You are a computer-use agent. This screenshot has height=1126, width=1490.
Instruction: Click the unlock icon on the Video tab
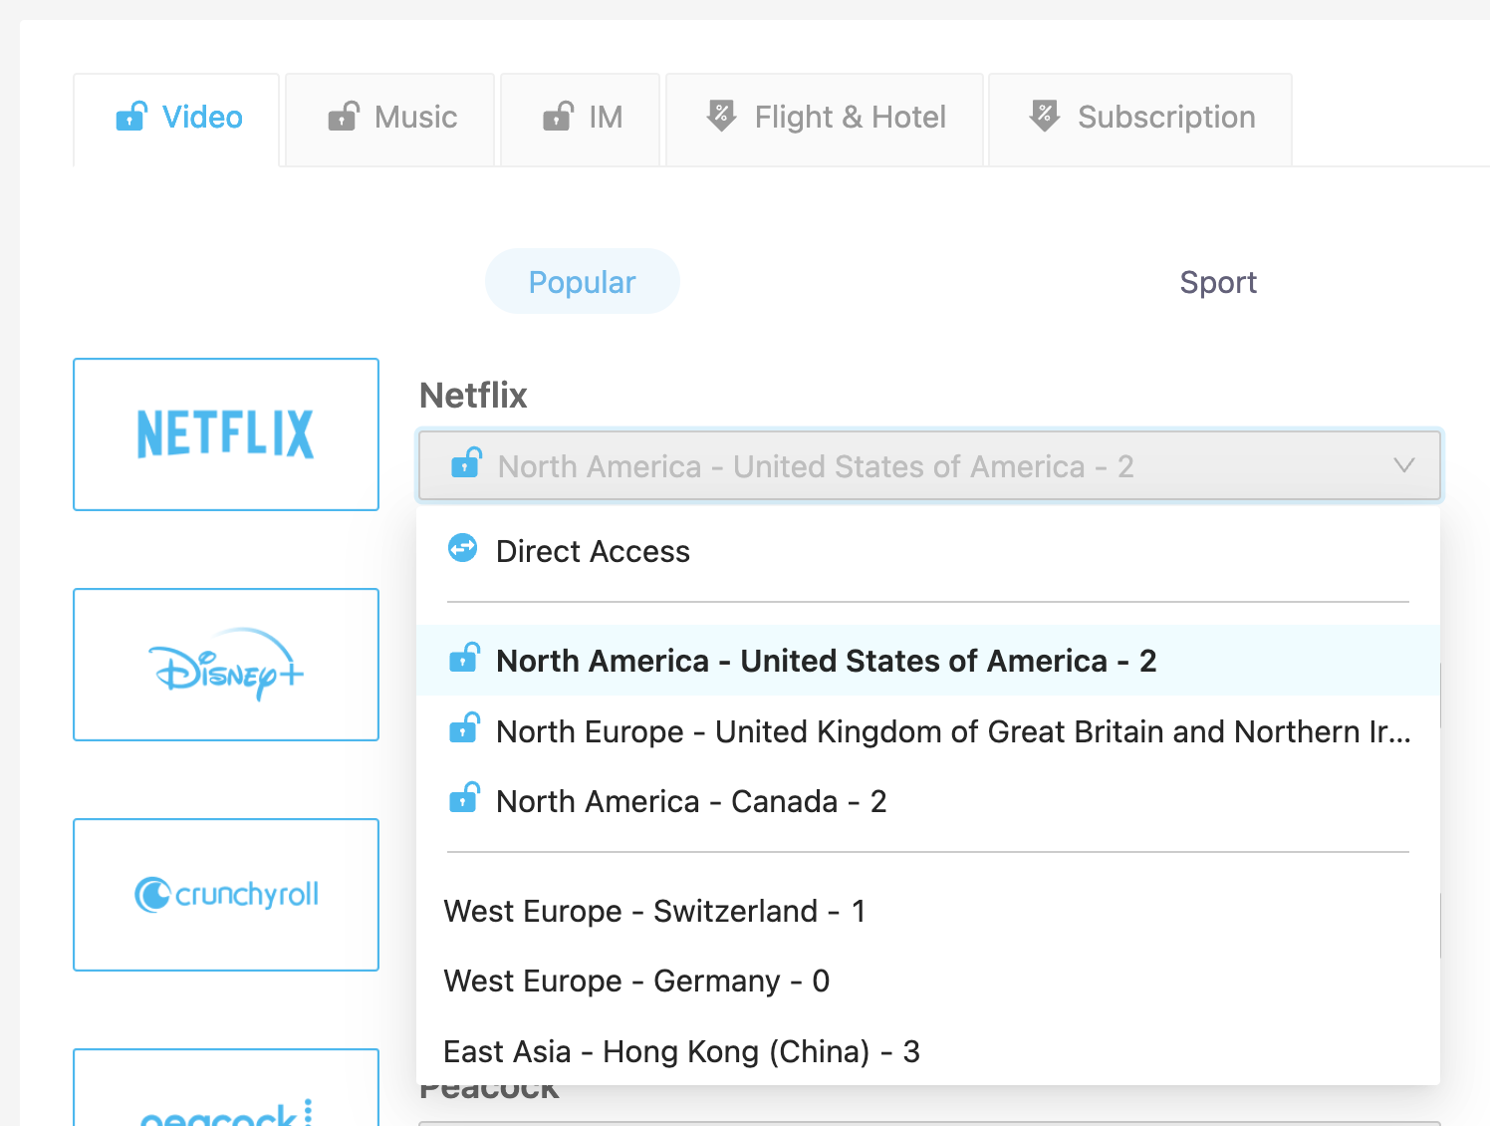tap(131, 116)
